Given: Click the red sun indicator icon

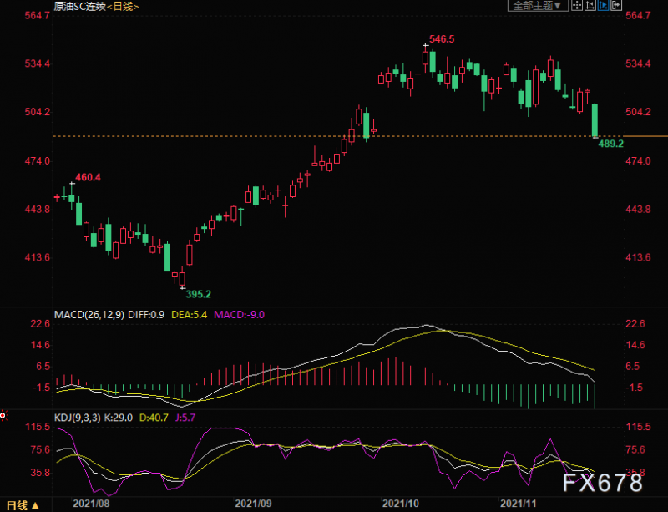Looking at the screenshot, I should coord(3,415).
